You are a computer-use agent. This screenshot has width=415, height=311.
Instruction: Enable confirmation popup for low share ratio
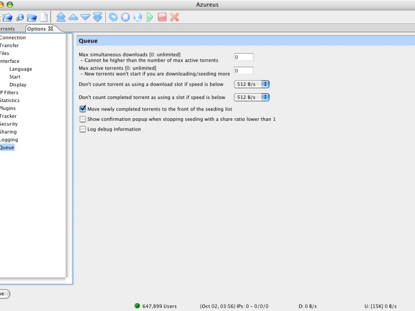tap(82, 119)
